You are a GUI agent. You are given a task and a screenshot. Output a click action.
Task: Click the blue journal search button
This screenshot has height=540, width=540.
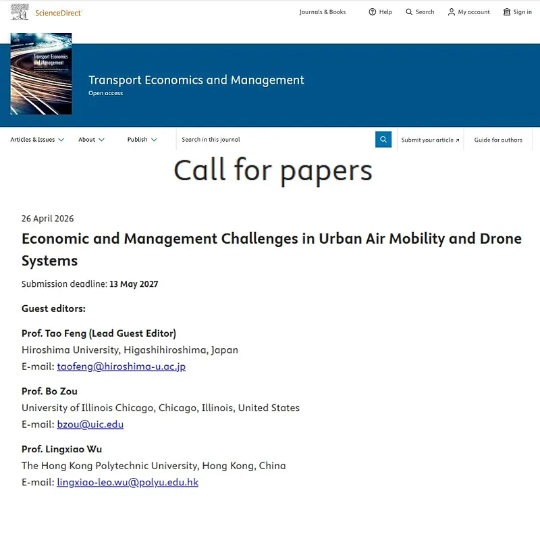point(383,140)
